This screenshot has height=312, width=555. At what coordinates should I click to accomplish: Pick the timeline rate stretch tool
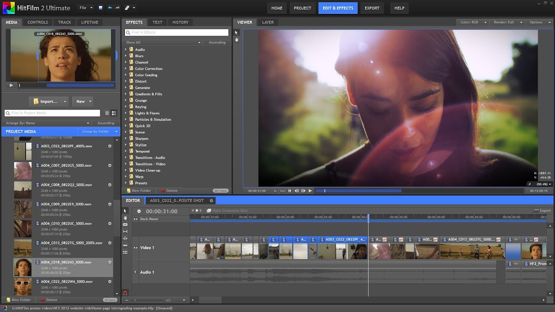(125, 252)
